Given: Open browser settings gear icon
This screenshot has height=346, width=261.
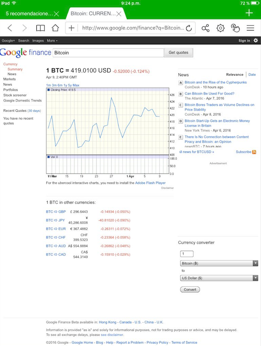Looking at the screenshot, I should click(221, 28).
